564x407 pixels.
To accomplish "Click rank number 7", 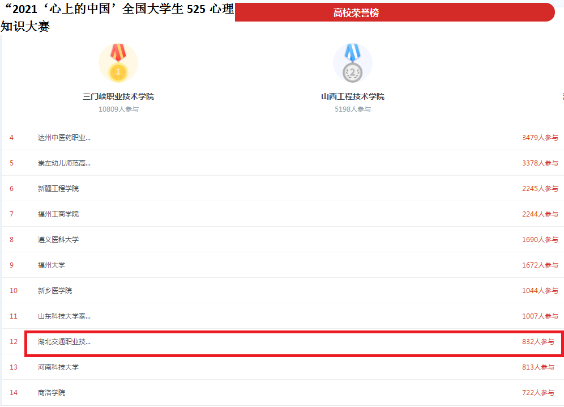I will (11, 214).
